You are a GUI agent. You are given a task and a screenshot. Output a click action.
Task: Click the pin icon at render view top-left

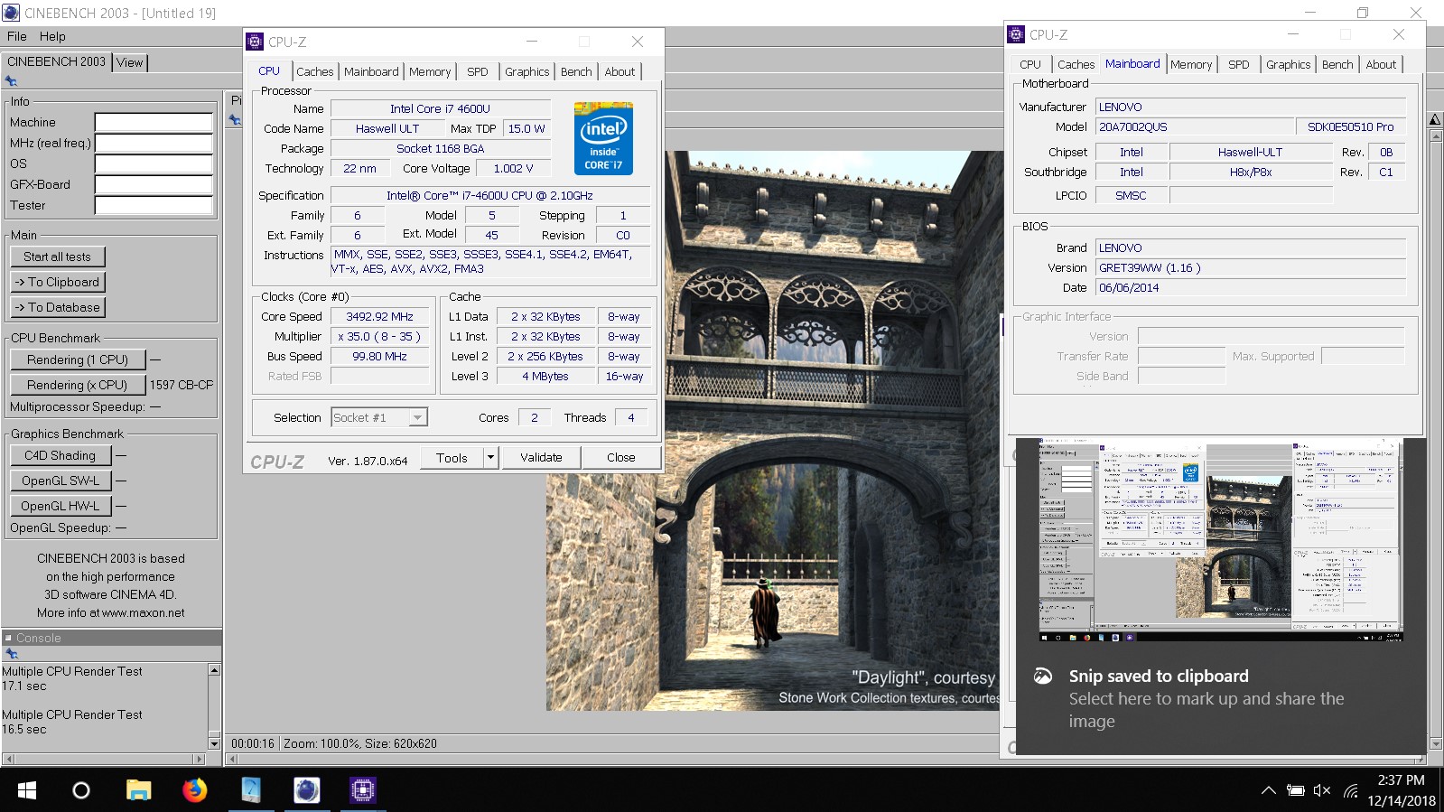tap(235, 119)
